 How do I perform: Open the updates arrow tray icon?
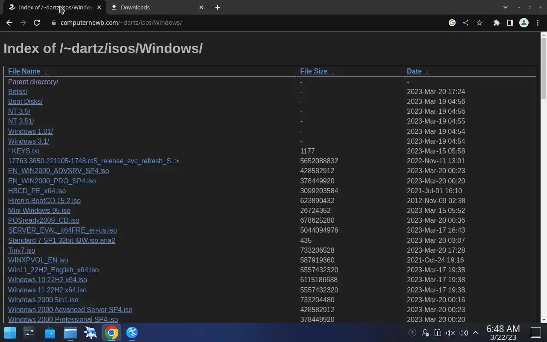pyautogui.click(x=412, y=333)
